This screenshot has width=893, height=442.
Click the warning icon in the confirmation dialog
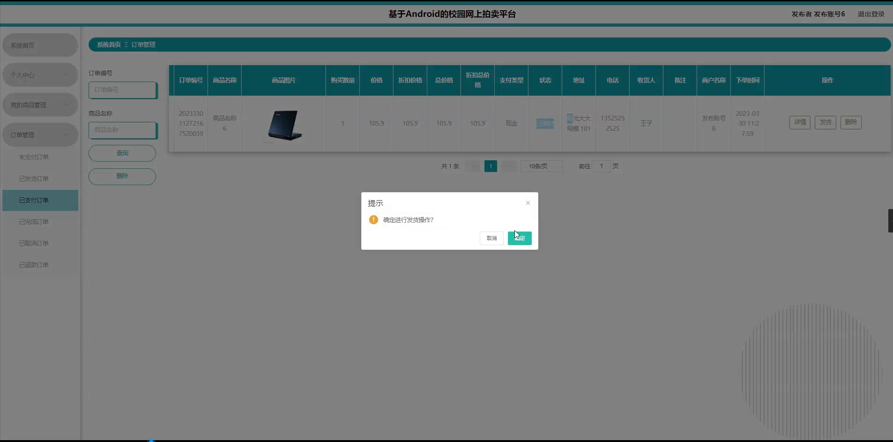pyautogui.click(x=373, y=219)
